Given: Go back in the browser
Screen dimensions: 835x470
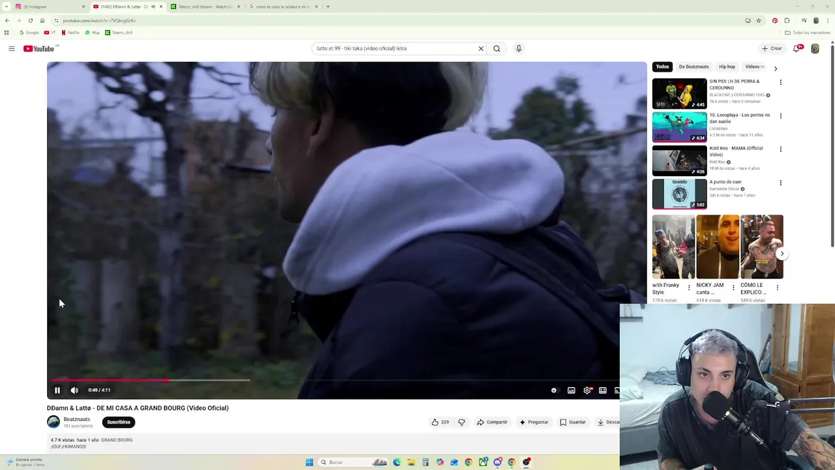Looking at the screenshot, I should [7, 20].
